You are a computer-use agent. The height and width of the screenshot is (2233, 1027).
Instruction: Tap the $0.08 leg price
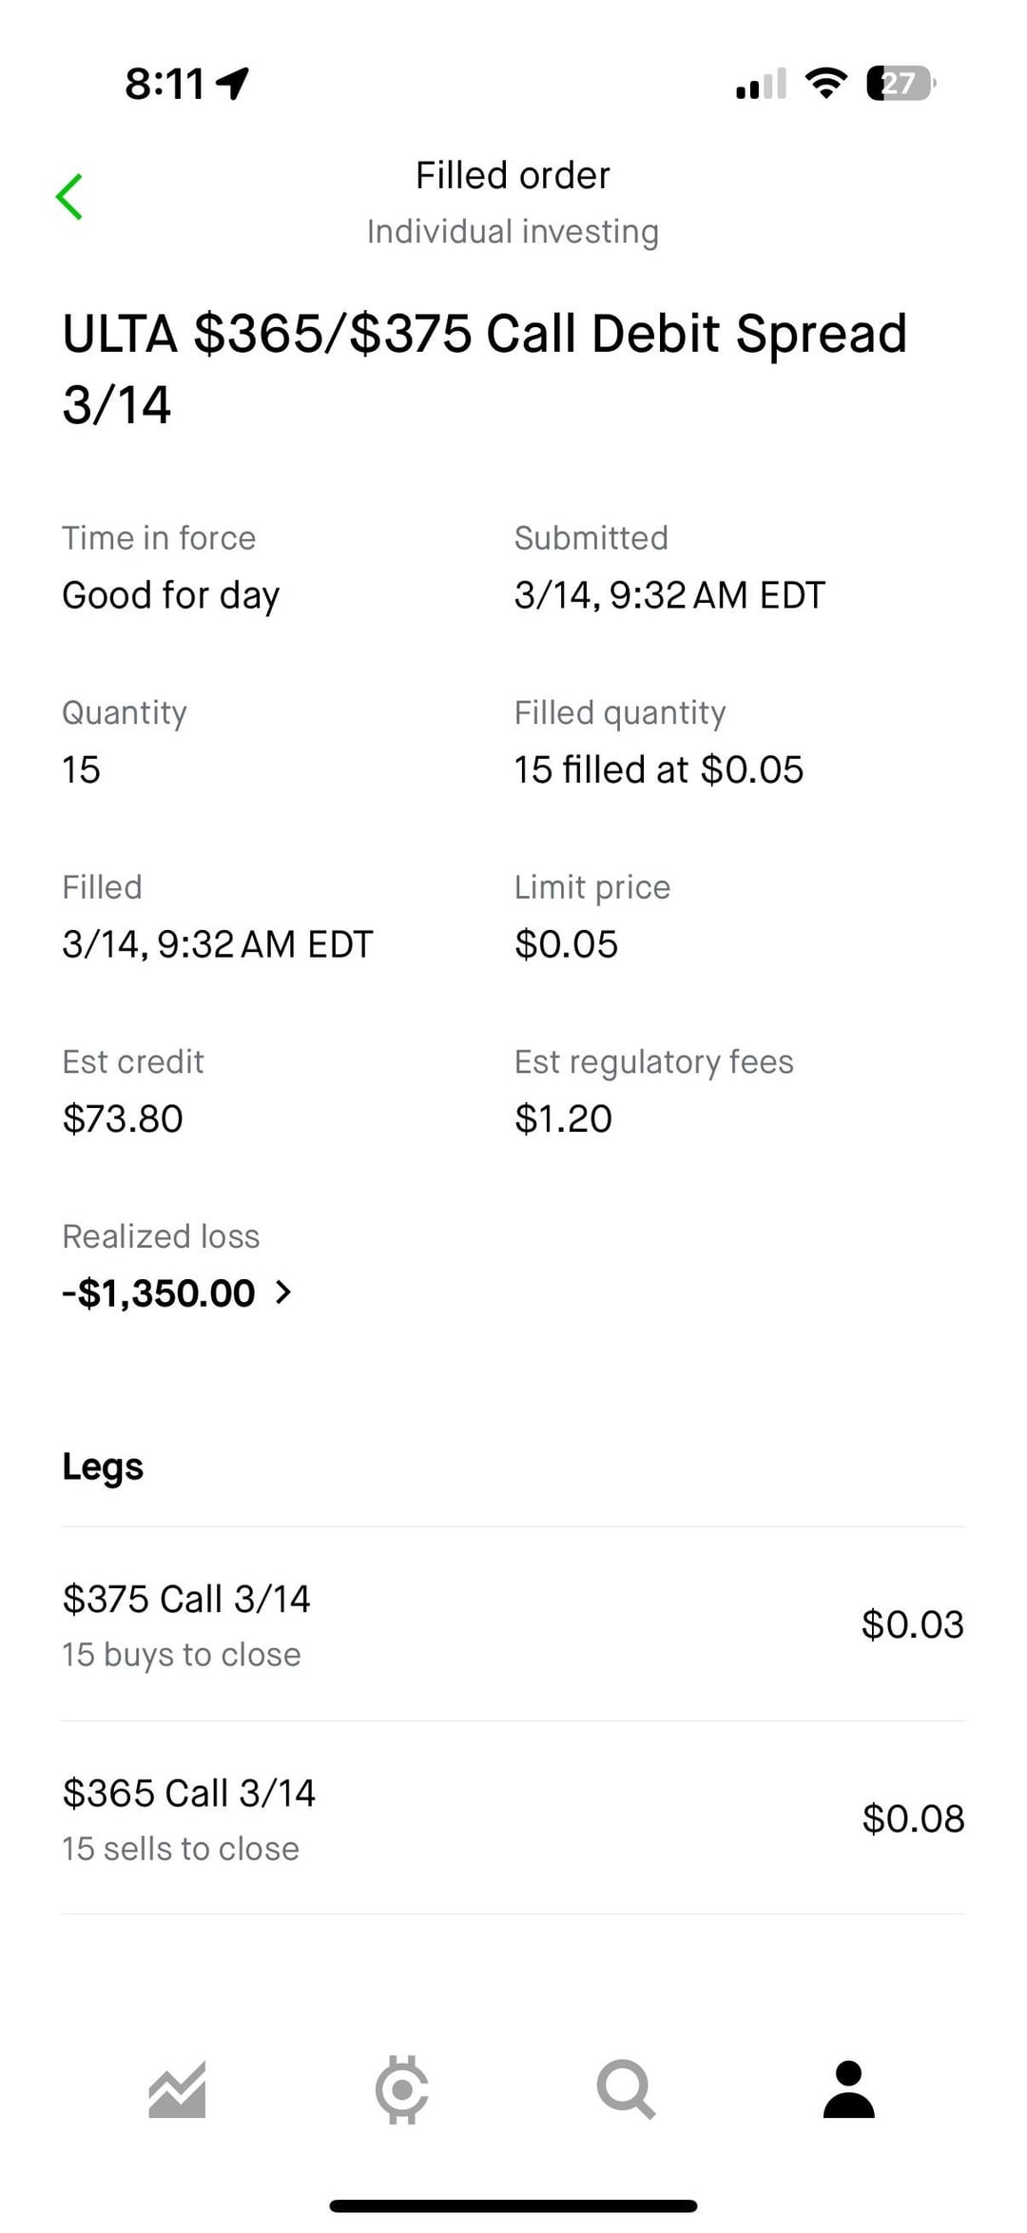click(913, 1818)
